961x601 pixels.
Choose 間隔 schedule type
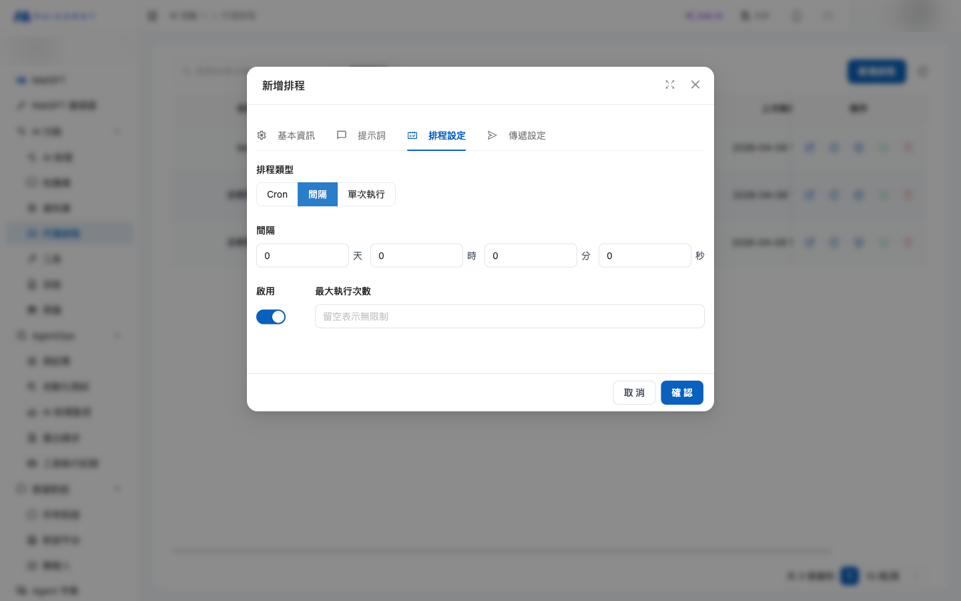click(318, 194)
